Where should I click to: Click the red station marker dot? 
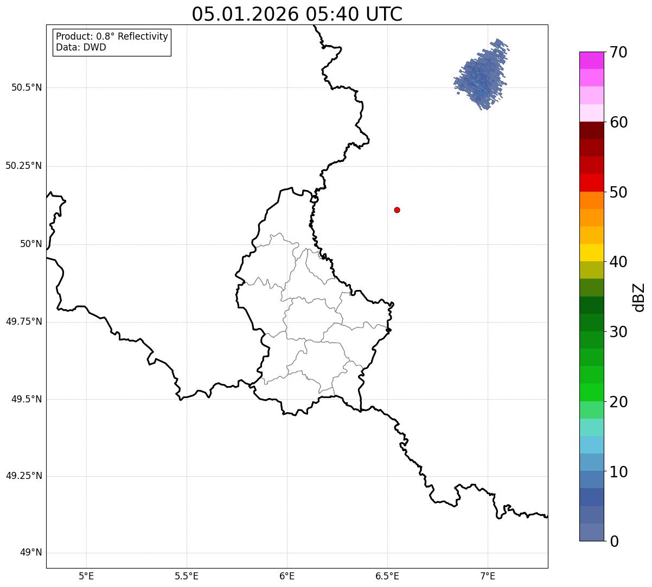pyautogui.click(x=397, y=210)
